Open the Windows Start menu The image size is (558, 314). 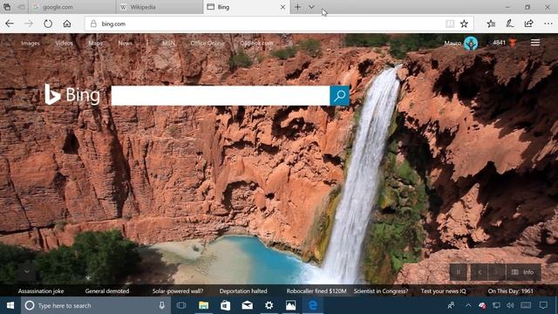[10, 305]
